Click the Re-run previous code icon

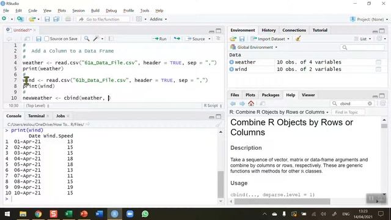(177, 38)
